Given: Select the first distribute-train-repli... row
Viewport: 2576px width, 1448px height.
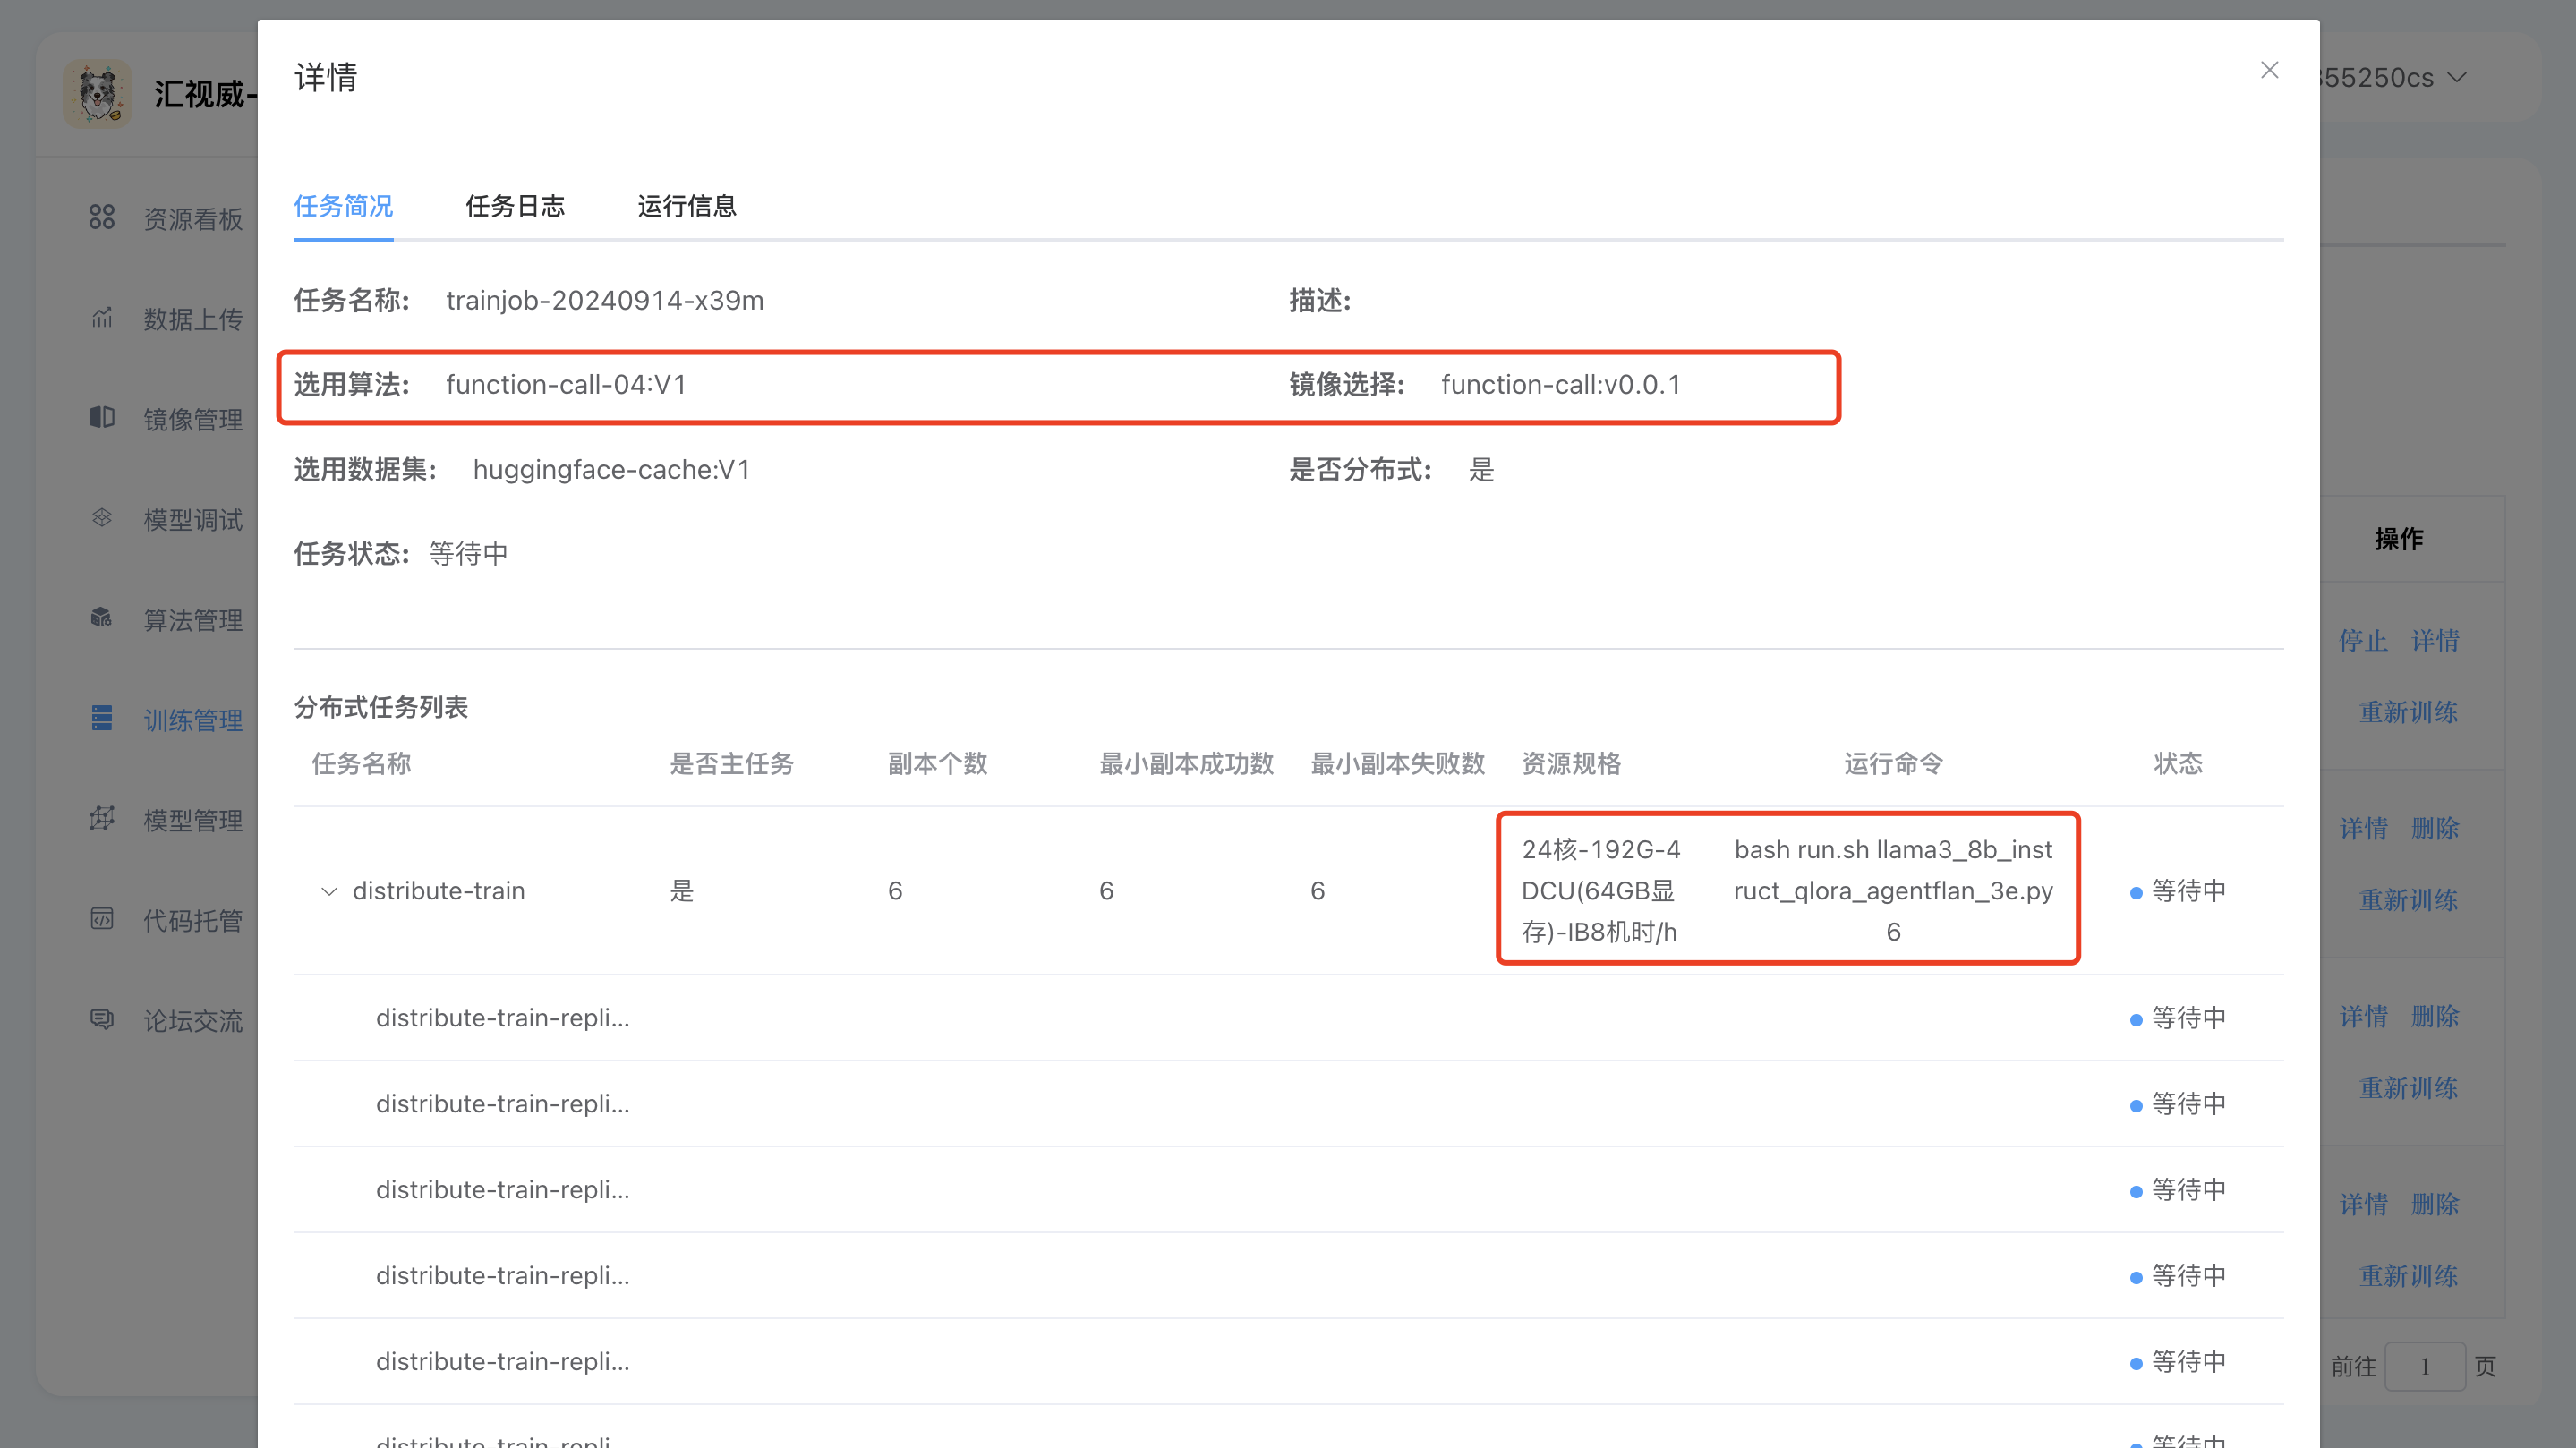Looking at the screenshot, I should click(x=502, y=1018).
